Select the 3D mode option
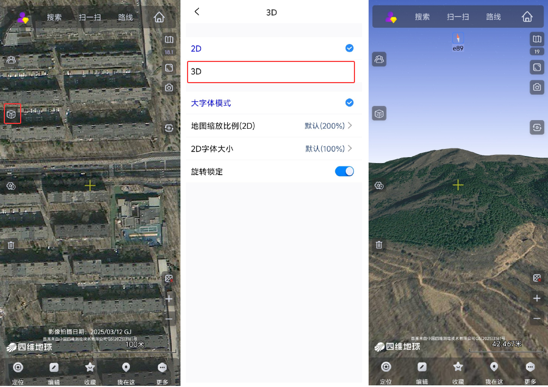The image size is (548, 387). pyautogui.click(x=271, y=72)
